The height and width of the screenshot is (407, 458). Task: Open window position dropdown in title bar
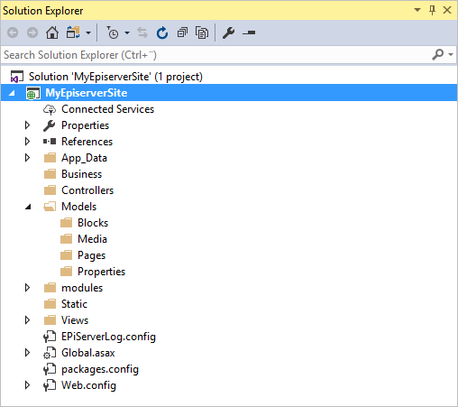(x=417, y=10)
